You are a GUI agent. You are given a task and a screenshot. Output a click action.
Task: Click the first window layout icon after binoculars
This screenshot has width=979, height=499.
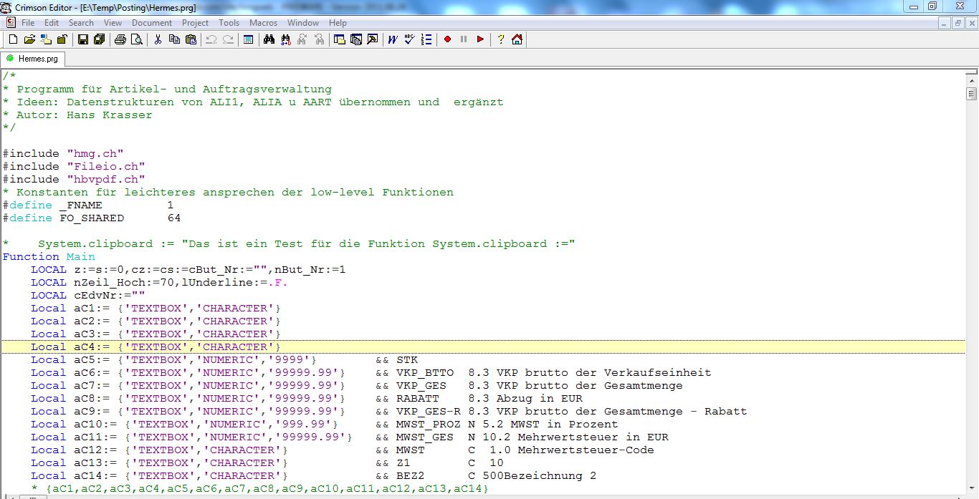coord(339,39)
